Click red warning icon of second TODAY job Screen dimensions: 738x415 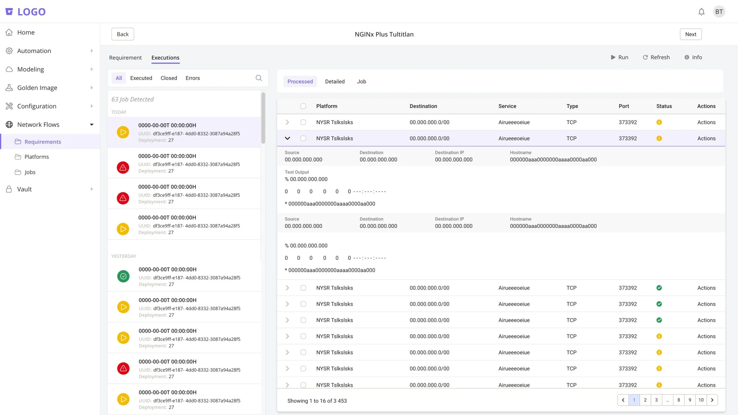point(123,167)
